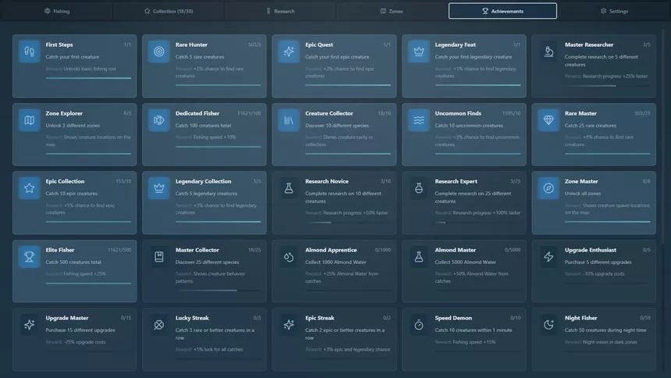Click the lightning bolt icon on Upgrade Enthusiast
The image size is (671, 378).
(549, 257)
